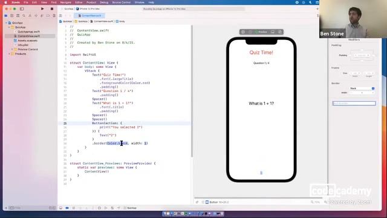Select Info.plist in the navigator

[x=23, y=45]
